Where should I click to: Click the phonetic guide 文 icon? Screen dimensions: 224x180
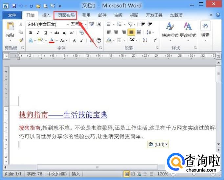point(92,24)
